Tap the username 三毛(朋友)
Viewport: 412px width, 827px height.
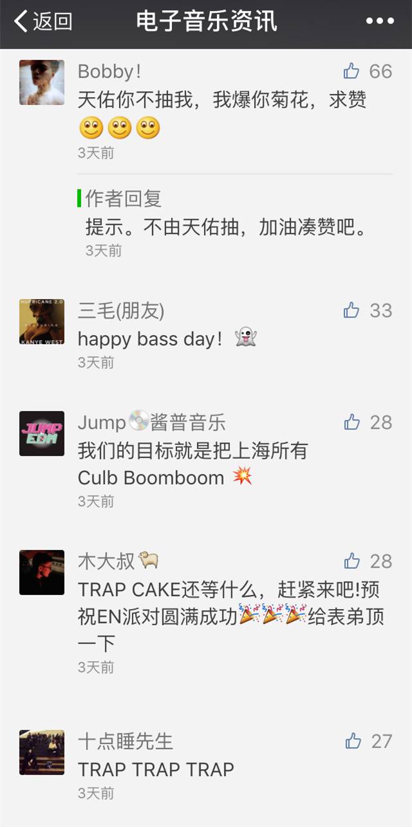pyautogui.click(x=121, y=311)
